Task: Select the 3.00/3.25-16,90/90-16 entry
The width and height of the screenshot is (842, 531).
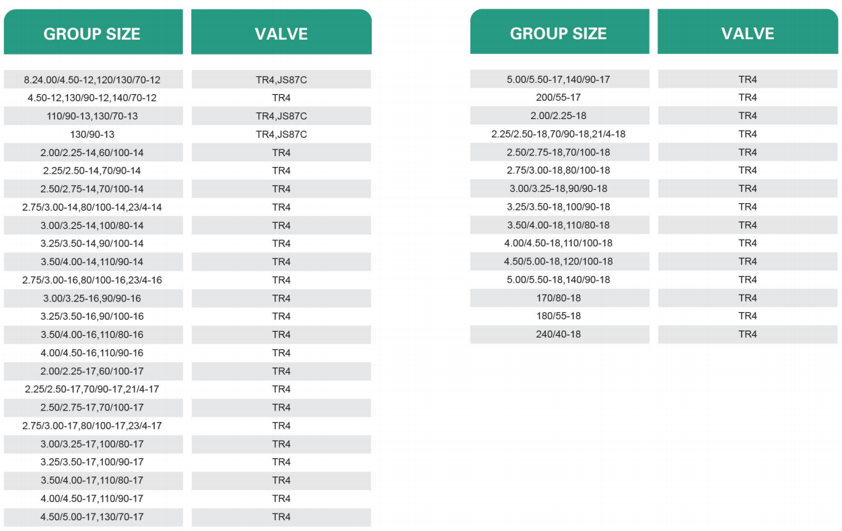Action: coord(92,298)
